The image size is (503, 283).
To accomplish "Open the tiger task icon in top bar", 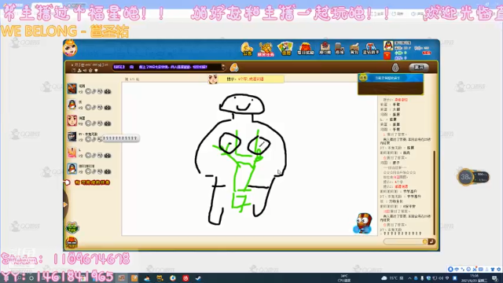I will pos(266,49).
